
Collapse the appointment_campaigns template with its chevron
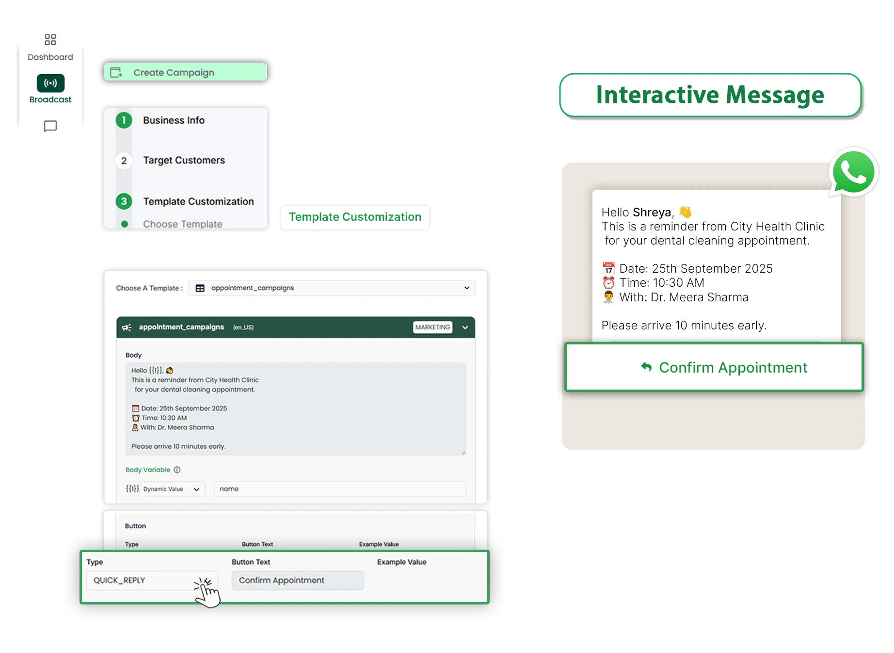465,327
